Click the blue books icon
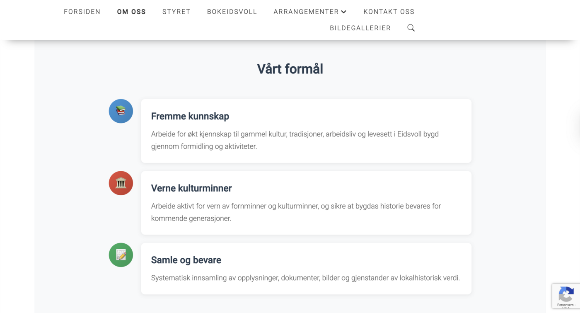 121,111
